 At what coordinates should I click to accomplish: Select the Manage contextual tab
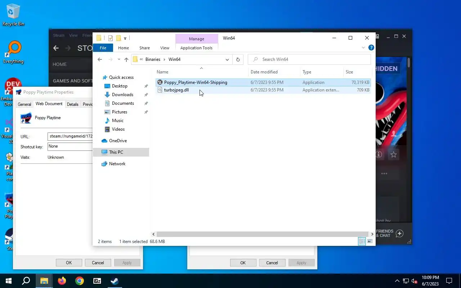click(x=197, y=39)
